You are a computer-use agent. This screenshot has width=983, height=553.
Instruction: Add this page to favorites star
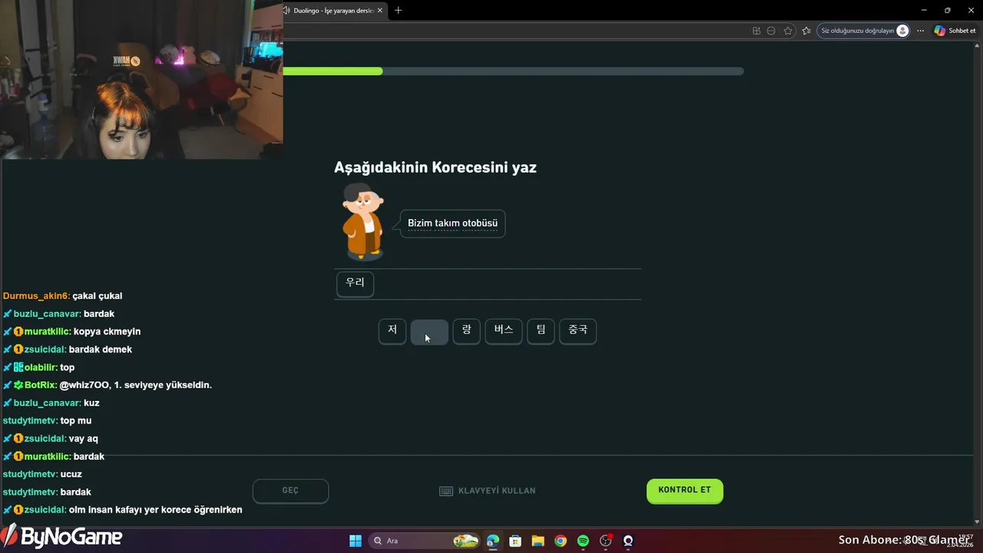click(x=789, y=31)
